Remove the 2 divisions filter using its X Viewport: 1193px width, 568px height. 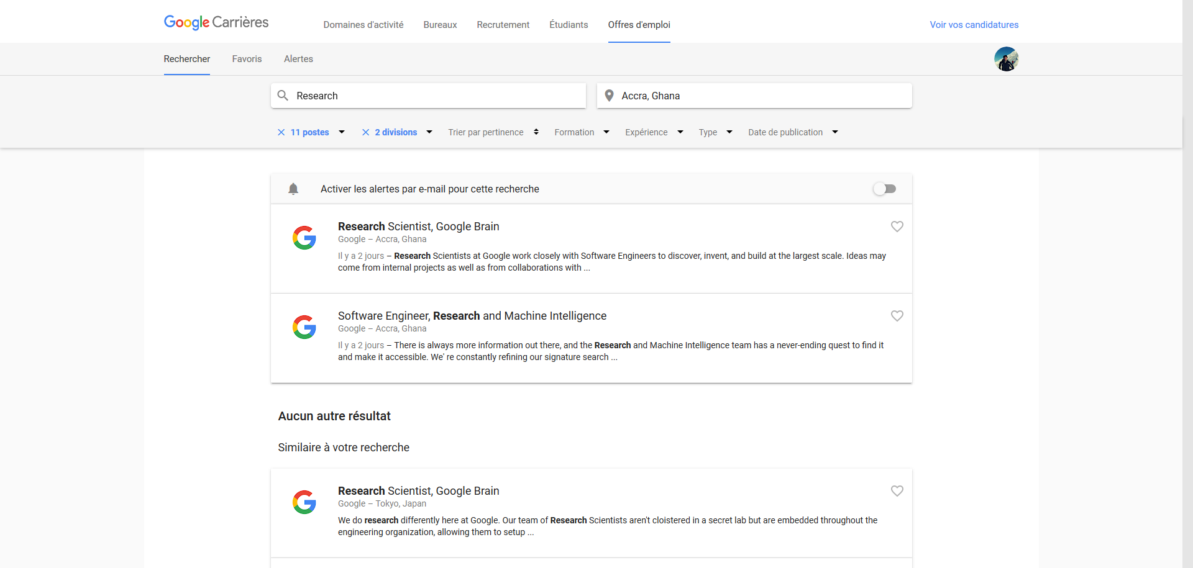click(x=365, y=132)
